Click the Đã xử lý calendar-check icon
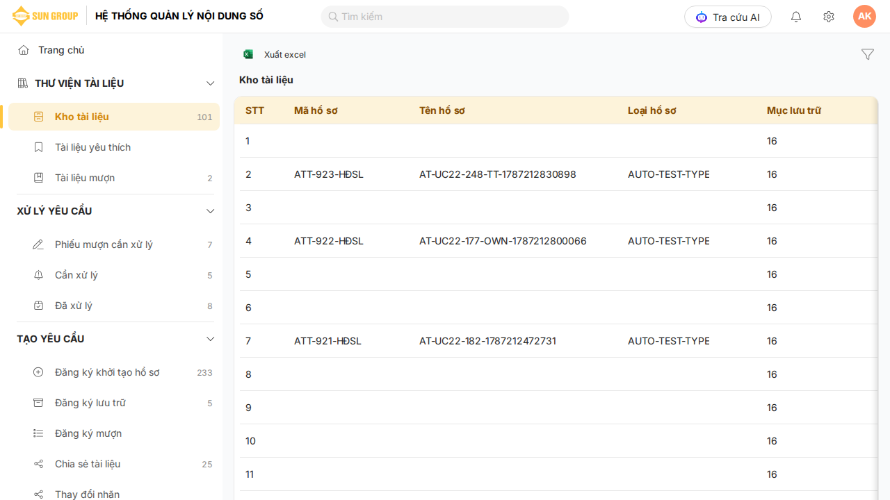Viewport: 890px width, 500px height. coord(39,306)
